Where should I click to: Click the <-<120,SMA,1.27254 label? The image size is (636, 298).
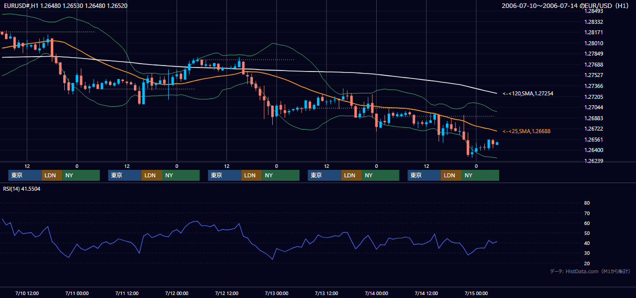click(528, 93)
